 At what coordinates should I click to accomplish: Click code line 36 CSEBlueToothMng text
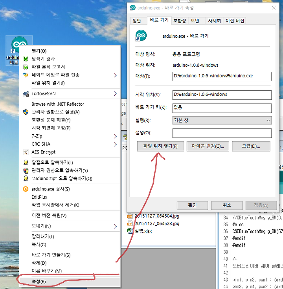(x=257, y=232)
